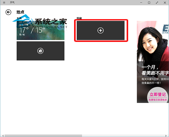Click the scroll-right arrow at bottom
Image resolution: width=169 pixels, height=137 pixels.
pyautogui.click(x=166, y=136)
